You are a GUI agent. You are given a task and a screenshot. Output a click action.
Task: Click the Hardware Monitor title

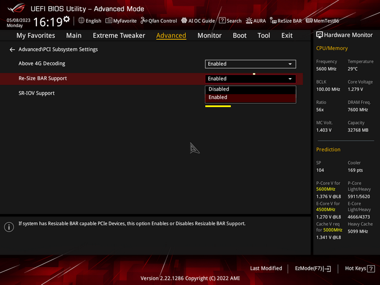pos(348,35)
